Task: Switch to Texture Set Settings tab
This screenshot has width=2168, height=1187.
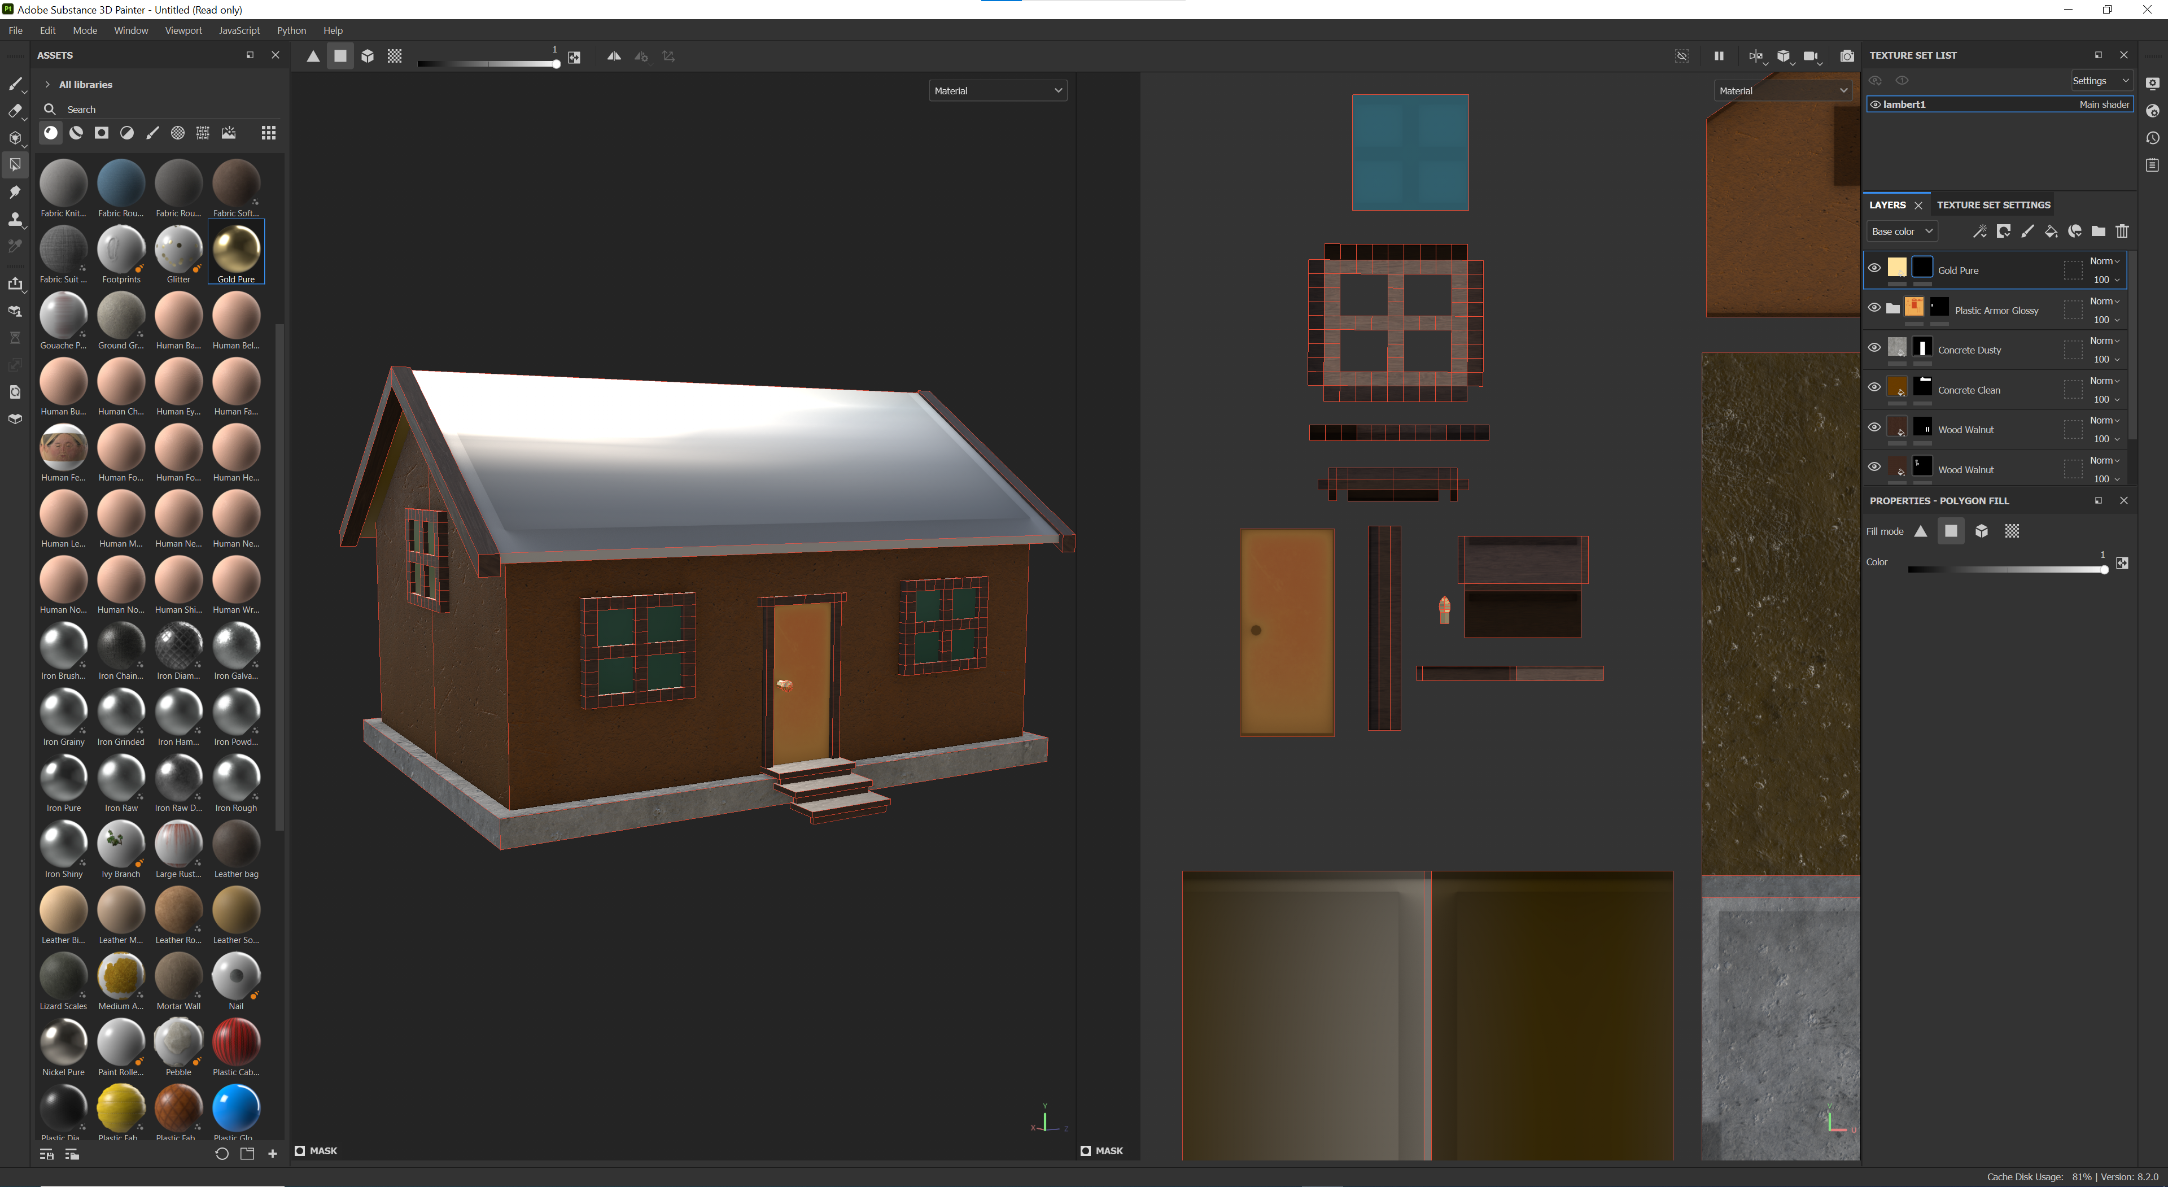Action: click(1993, 204)
